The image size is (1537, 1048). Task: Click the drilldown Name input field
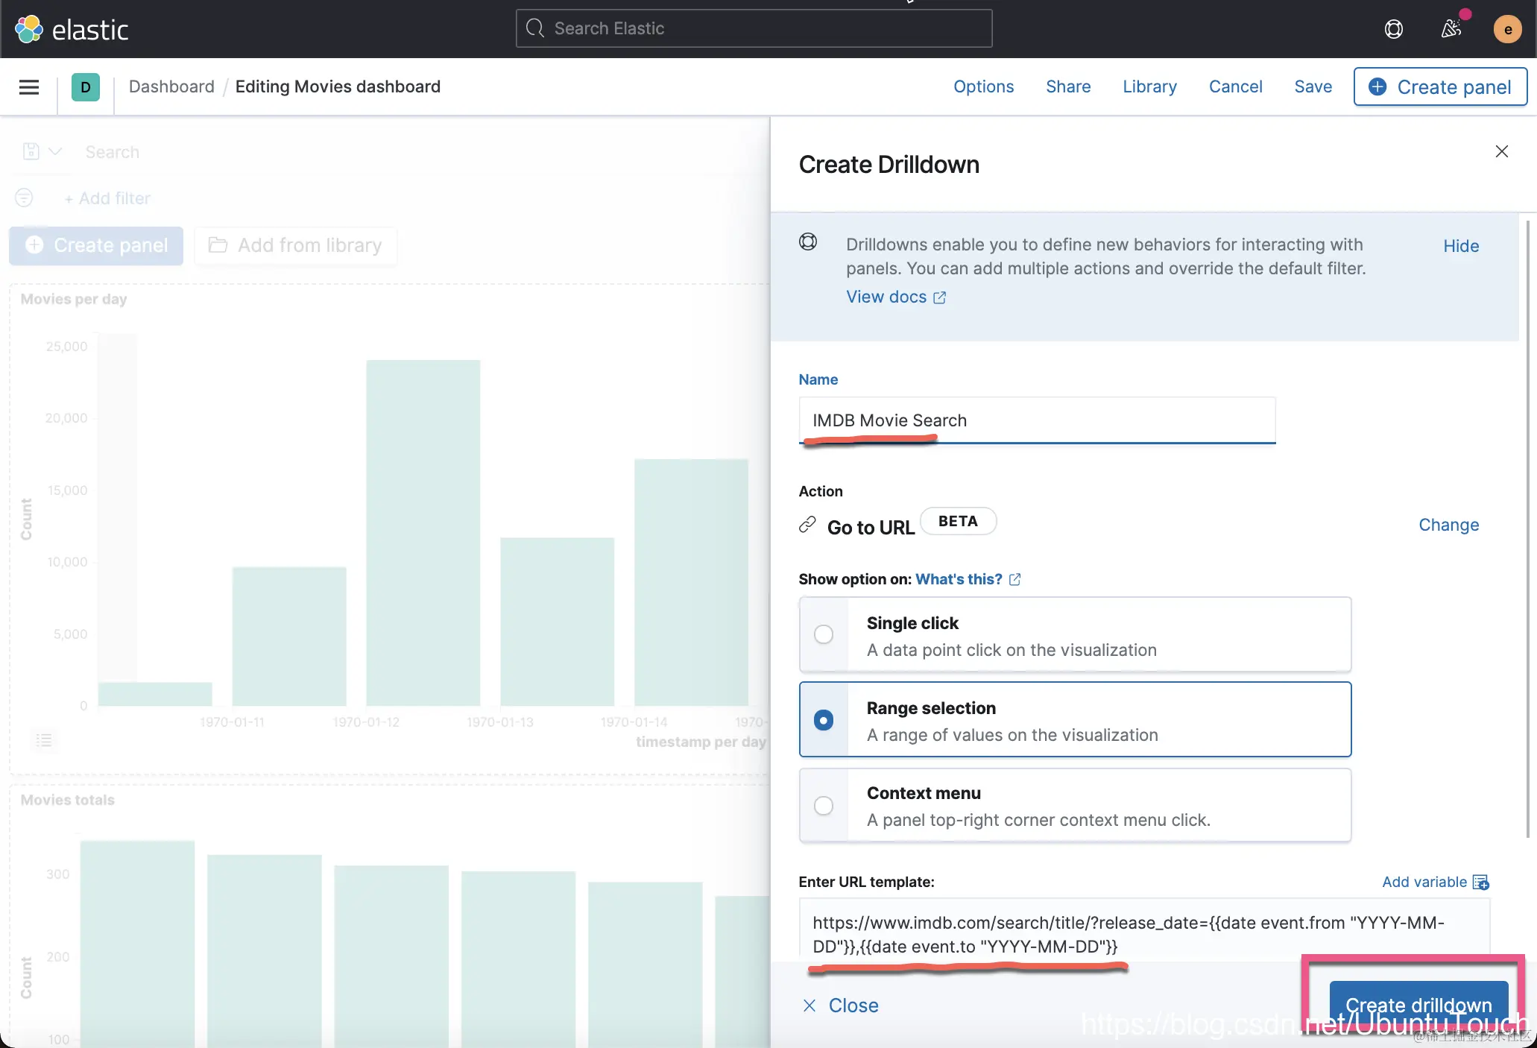click(1036, 420)
